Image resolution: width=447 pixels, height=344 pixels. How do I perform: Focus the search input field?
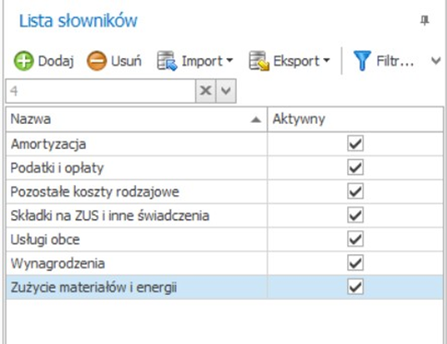pos(101,91)
